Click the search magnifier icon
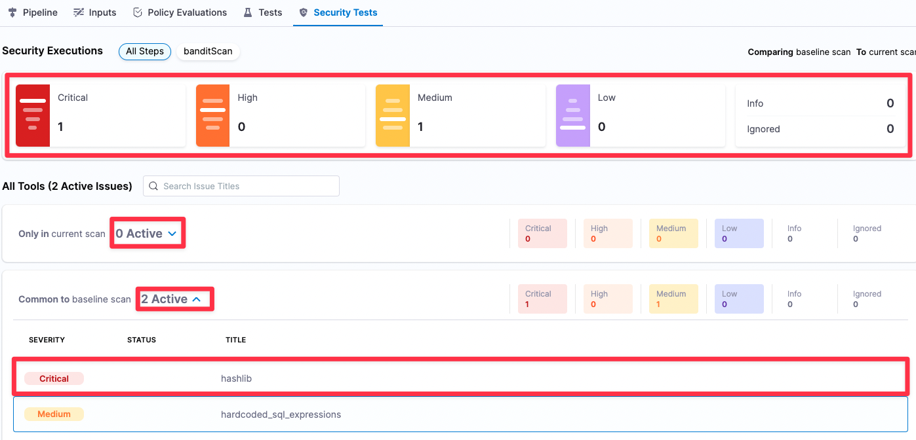This screenshot has width=916, height=440. (153, 186)
